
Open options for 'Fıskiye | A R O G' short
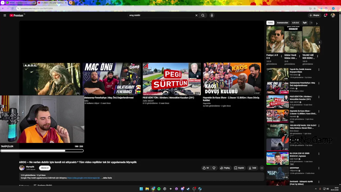coord(281,56)
